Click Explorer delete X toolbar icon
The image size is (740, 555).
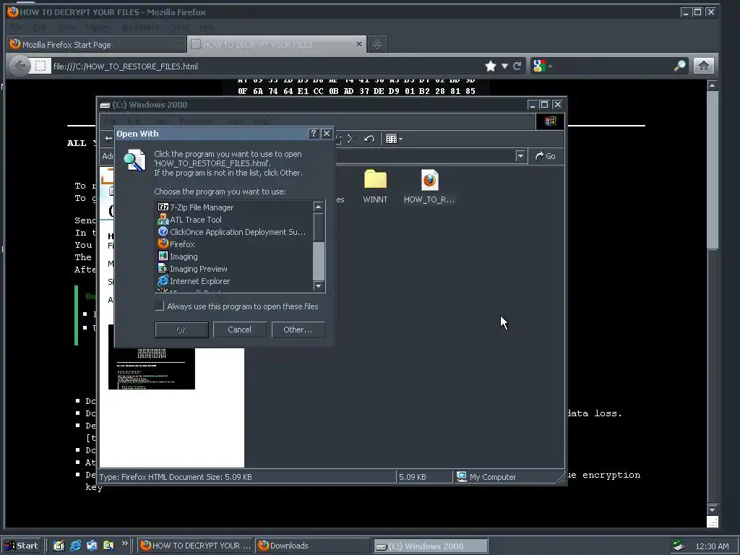(352, 139)
